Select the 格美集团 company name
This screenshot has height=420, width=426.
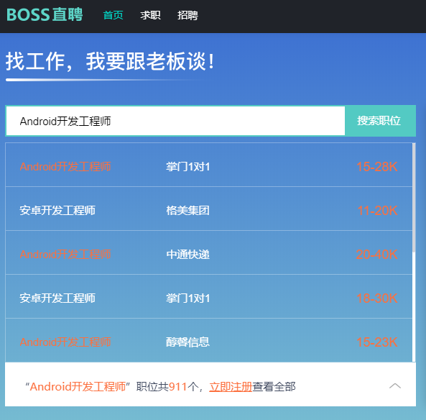pyautogui.click(x=187, y=211)
